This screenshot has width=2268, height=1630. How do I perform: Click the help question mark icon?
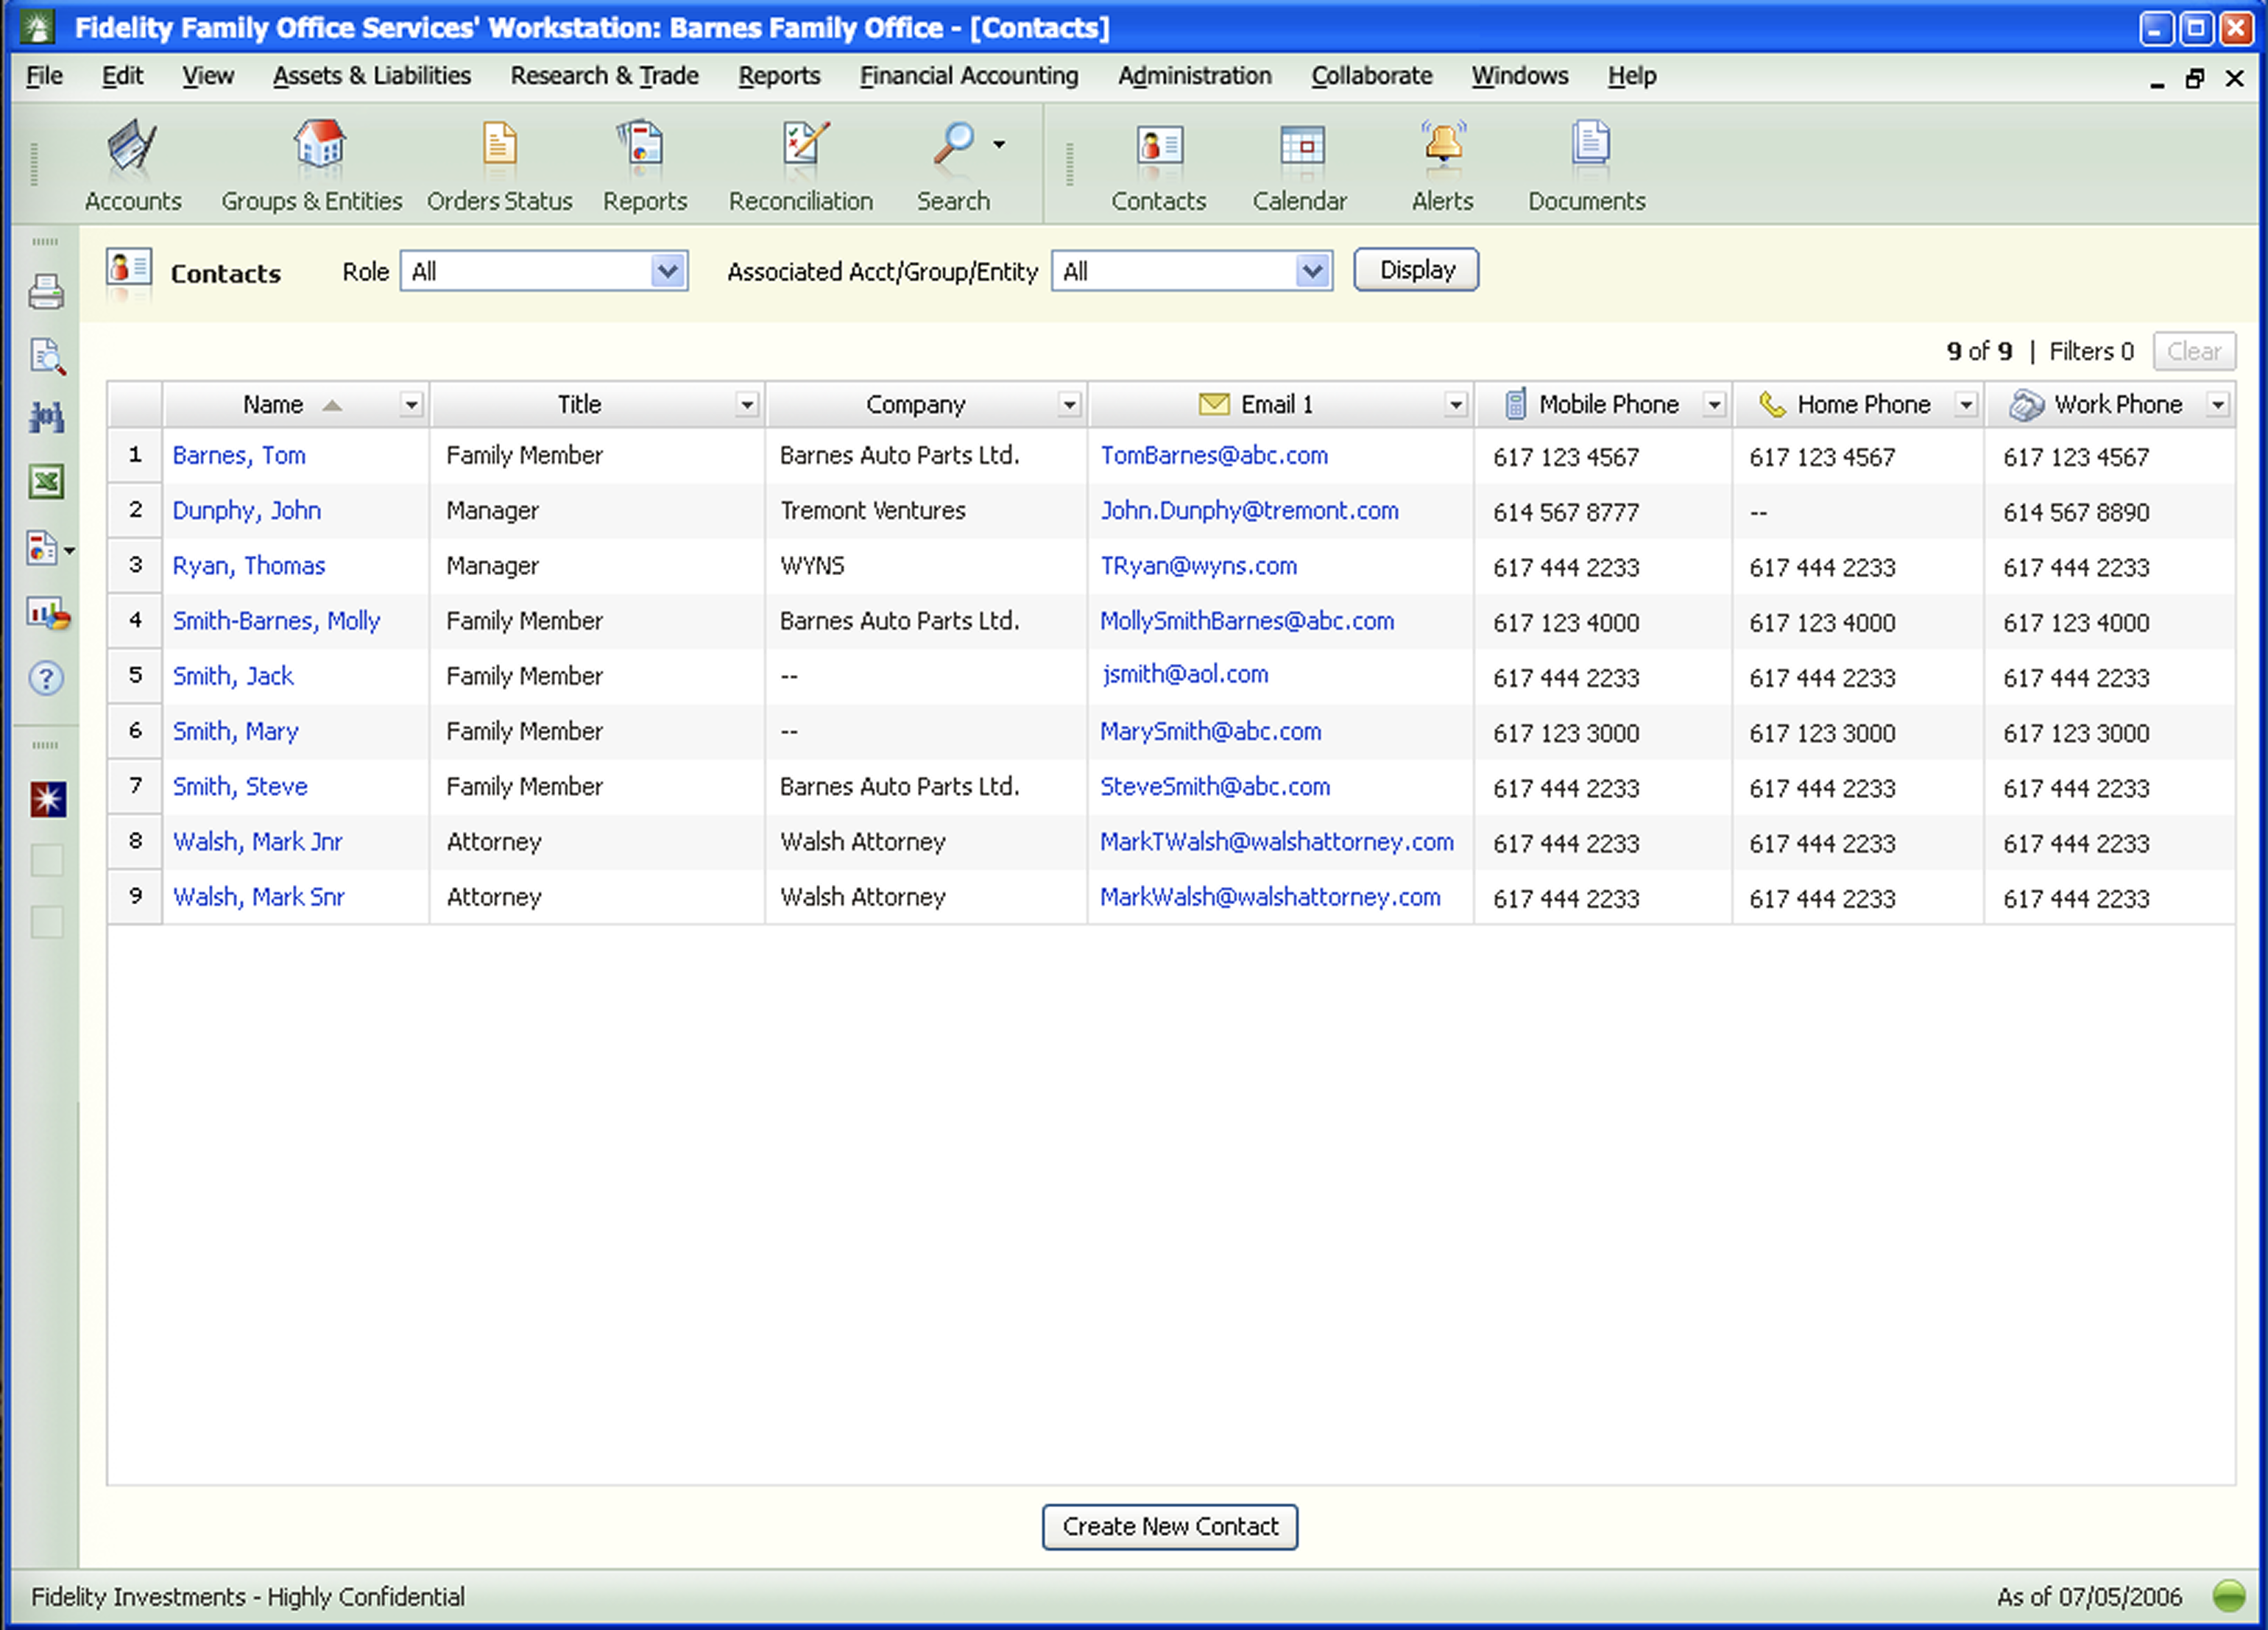pyautogui.click(x=46, y=679)
